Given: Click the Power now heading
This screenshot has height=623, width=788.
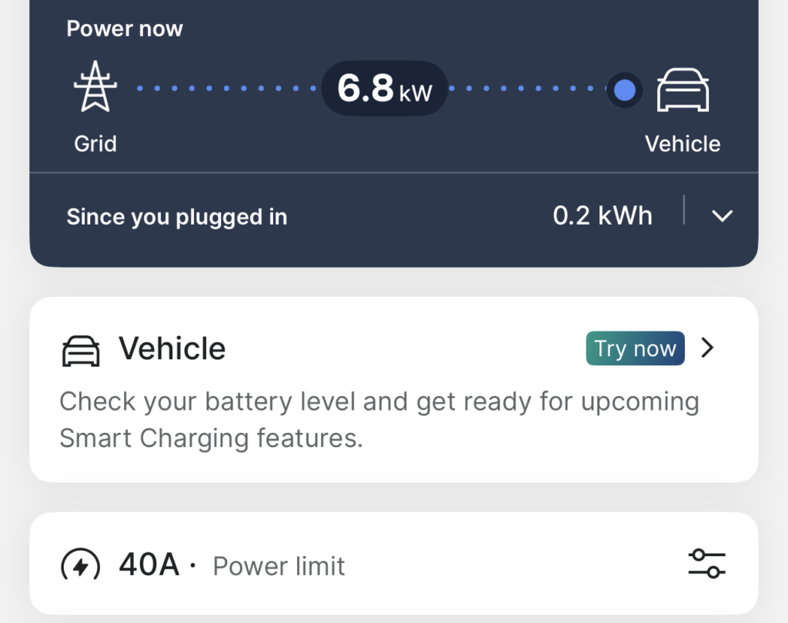Looking at the screenshot, I should tap(125, 28).
